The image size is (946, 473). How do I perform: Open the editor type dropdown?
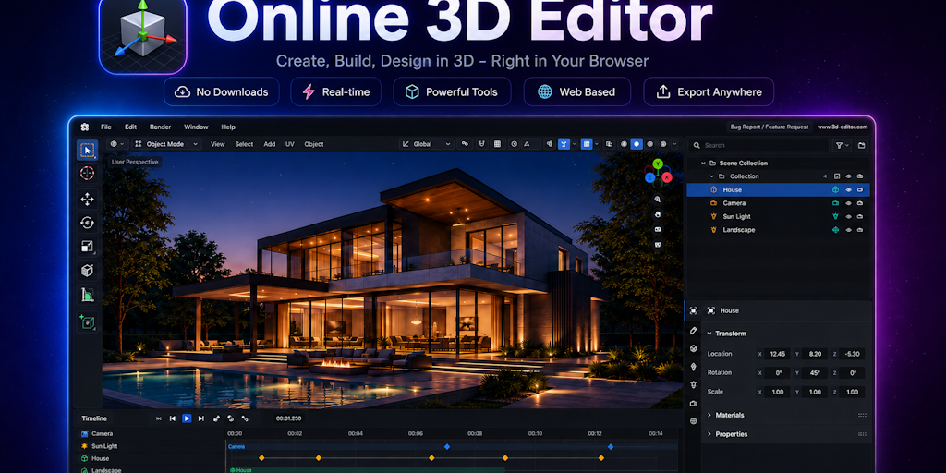click(x=117, y=144)
